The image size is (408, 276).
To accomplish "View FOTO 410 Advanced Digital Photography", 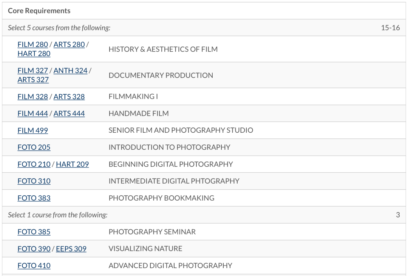I will click(x=34, y=266).
